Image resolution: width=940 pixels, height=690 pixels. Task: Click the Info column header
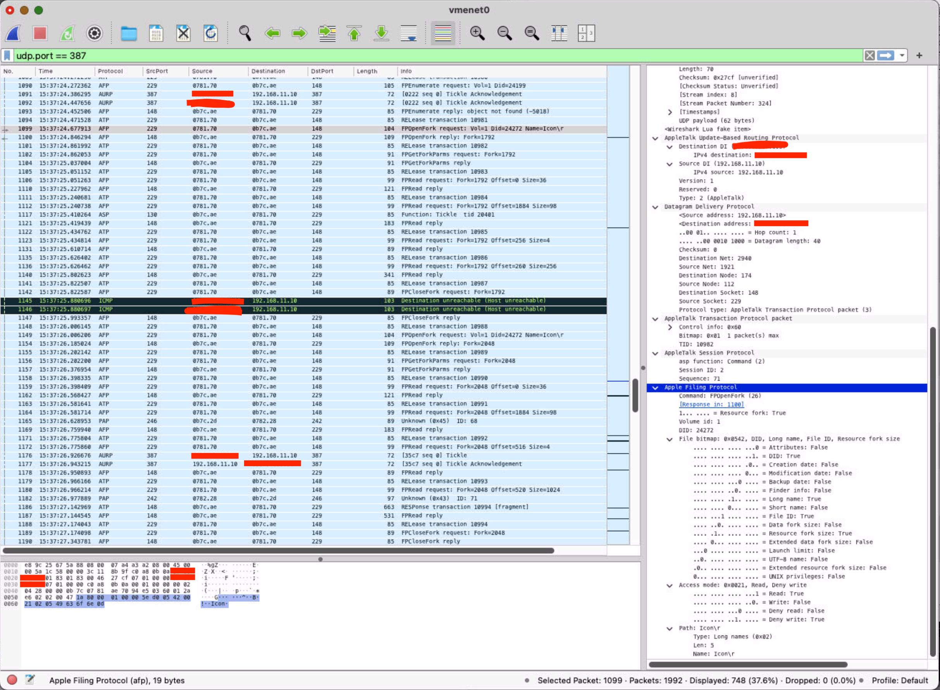pos(406,71)
